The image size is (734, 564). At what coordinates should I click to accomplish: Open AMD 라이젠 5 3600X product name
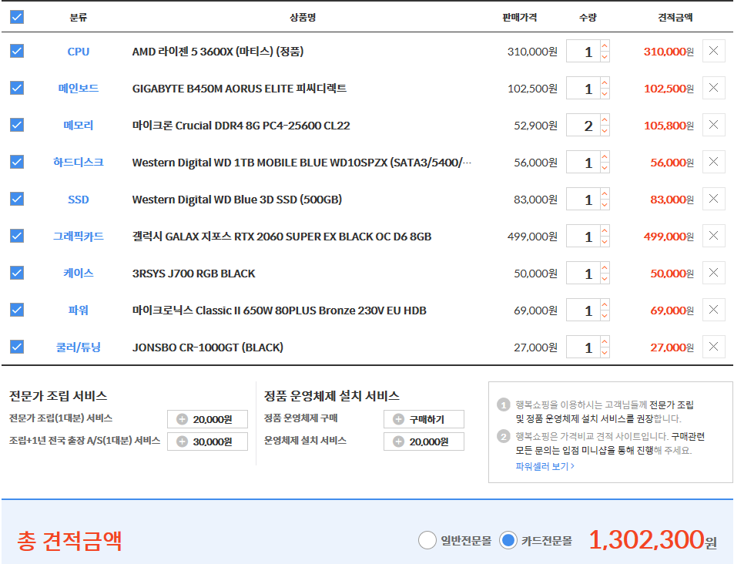218,52
